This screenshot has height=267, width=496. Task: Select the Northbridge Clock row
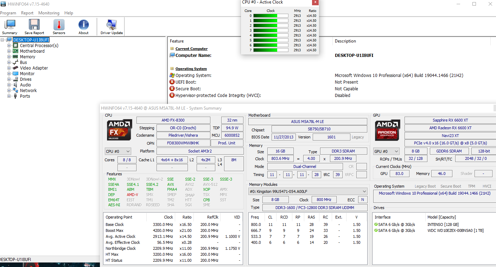coord(173,248)
